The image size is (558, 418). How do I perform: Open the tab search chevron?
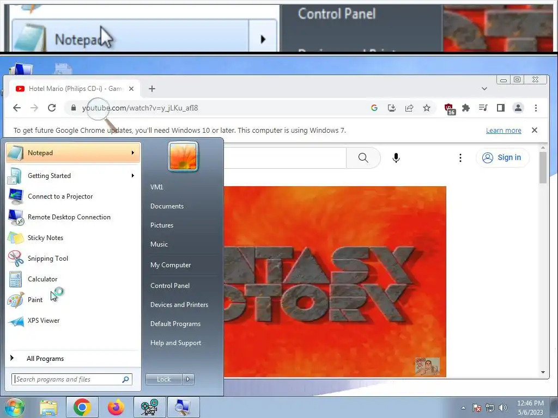point(484,89)
